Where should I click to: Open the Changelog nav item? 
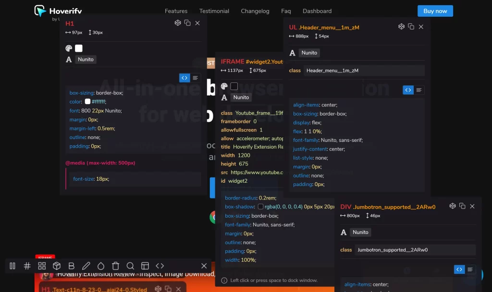[255, 11]
